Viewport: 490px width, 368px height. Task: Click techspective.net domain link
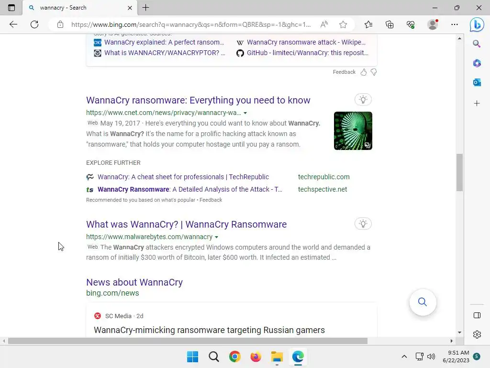click(323, 189)
